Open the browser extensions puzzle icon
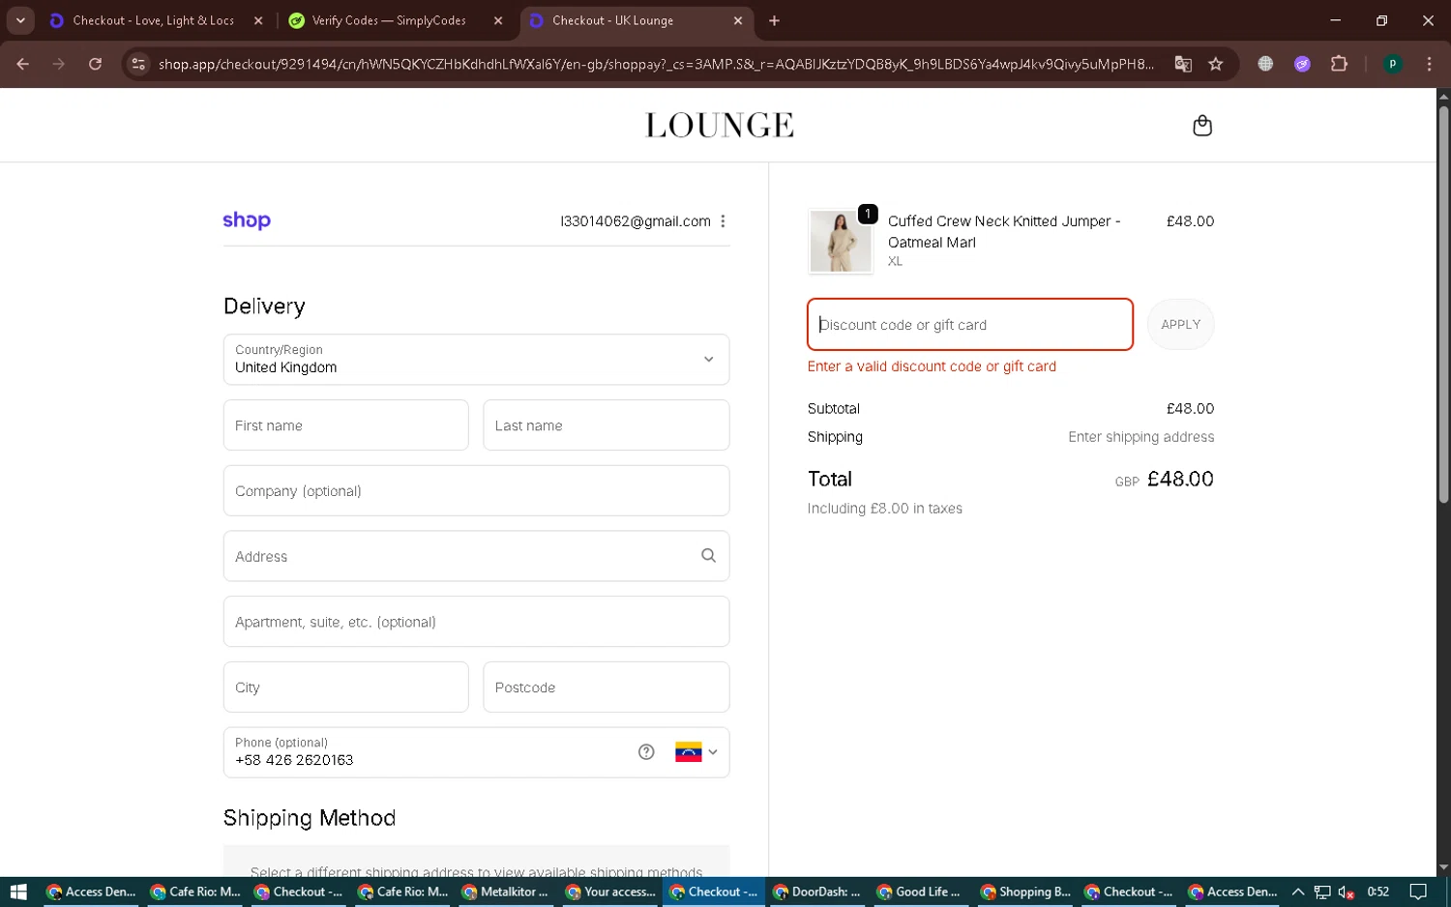Image resolution: width=1451 pixels, height=907 pixels. click(1339, 64)
